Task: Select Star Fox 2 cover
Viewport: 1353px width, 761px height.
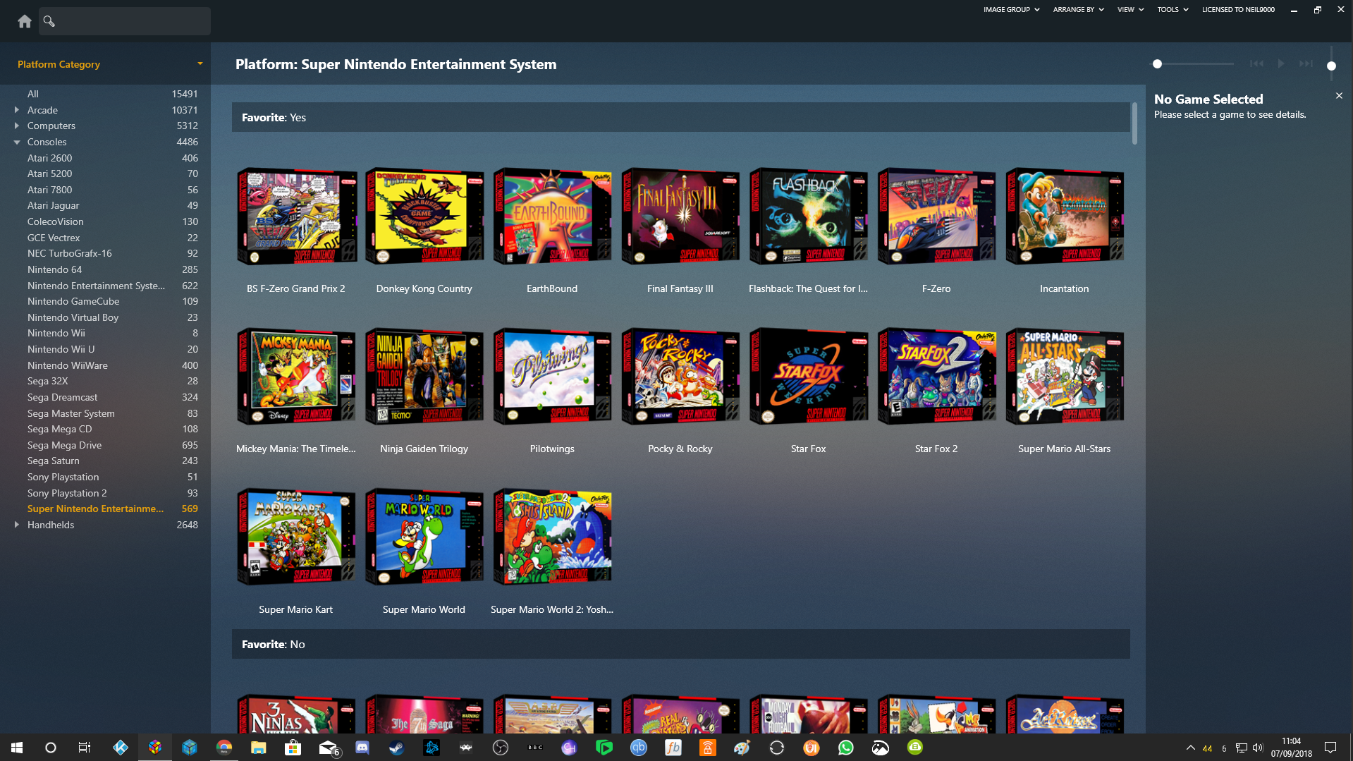Action: tap(936, 377)
